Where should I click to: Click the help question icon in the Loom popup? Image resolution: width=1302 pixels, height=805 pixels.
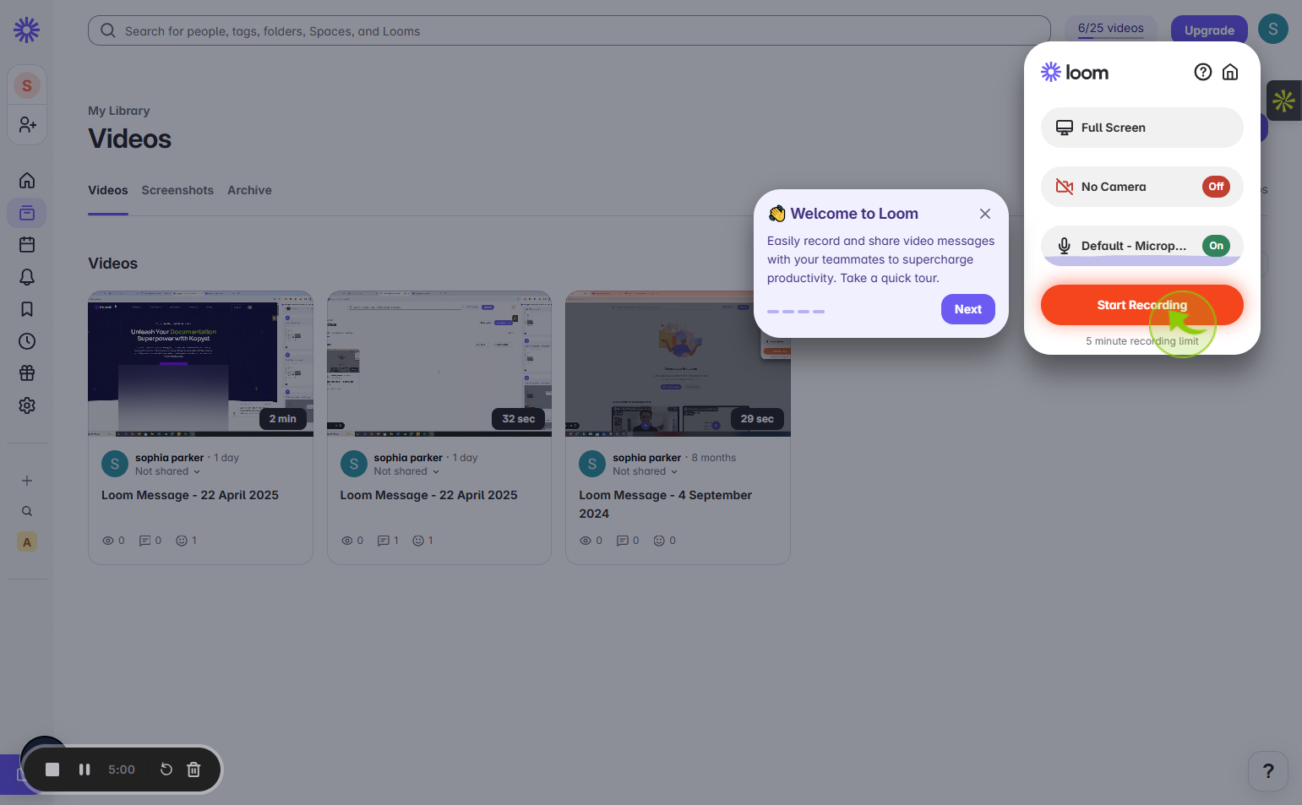[1203, 72]
